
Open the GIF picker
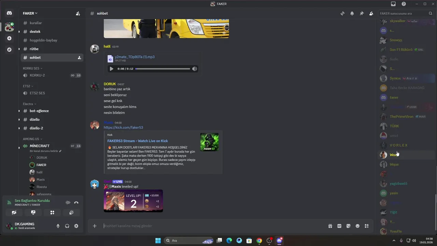coord(339,226)
